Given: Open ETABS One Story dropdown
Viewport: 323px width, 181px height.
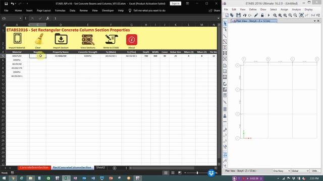Looking at the screenshot, I should pos(282,171).
